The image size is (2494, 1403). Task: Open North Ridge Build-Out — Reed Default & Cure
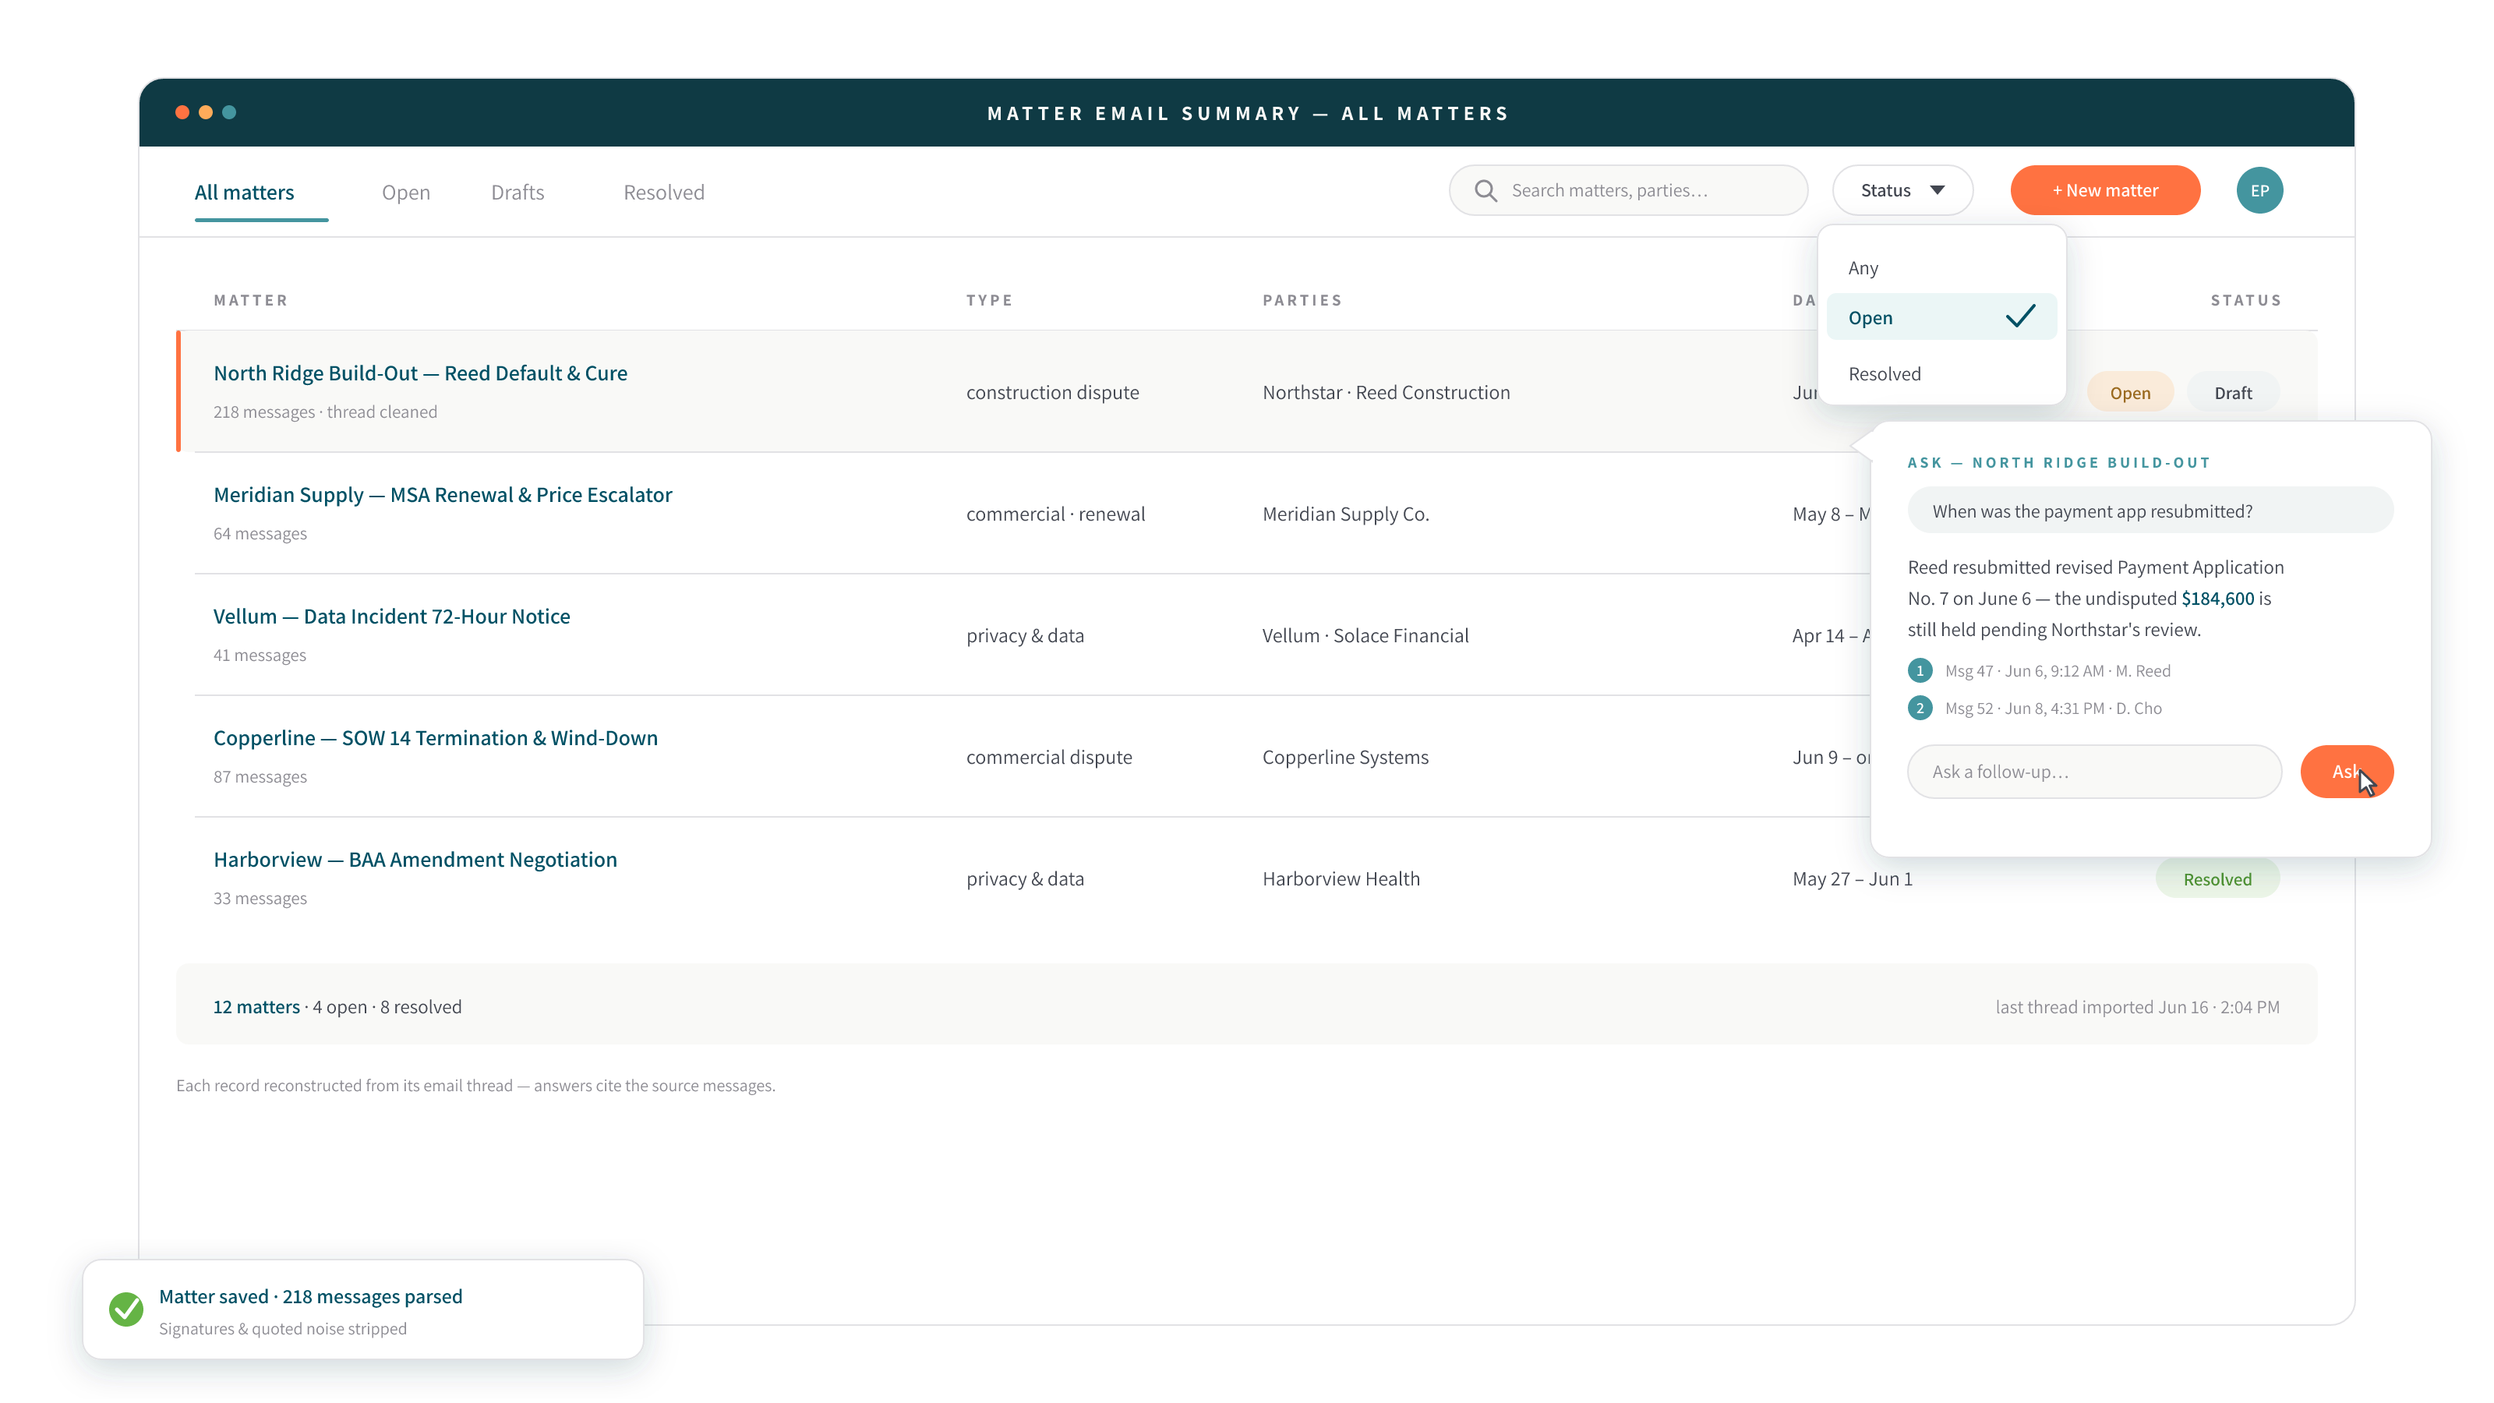(x=420, y=373)
